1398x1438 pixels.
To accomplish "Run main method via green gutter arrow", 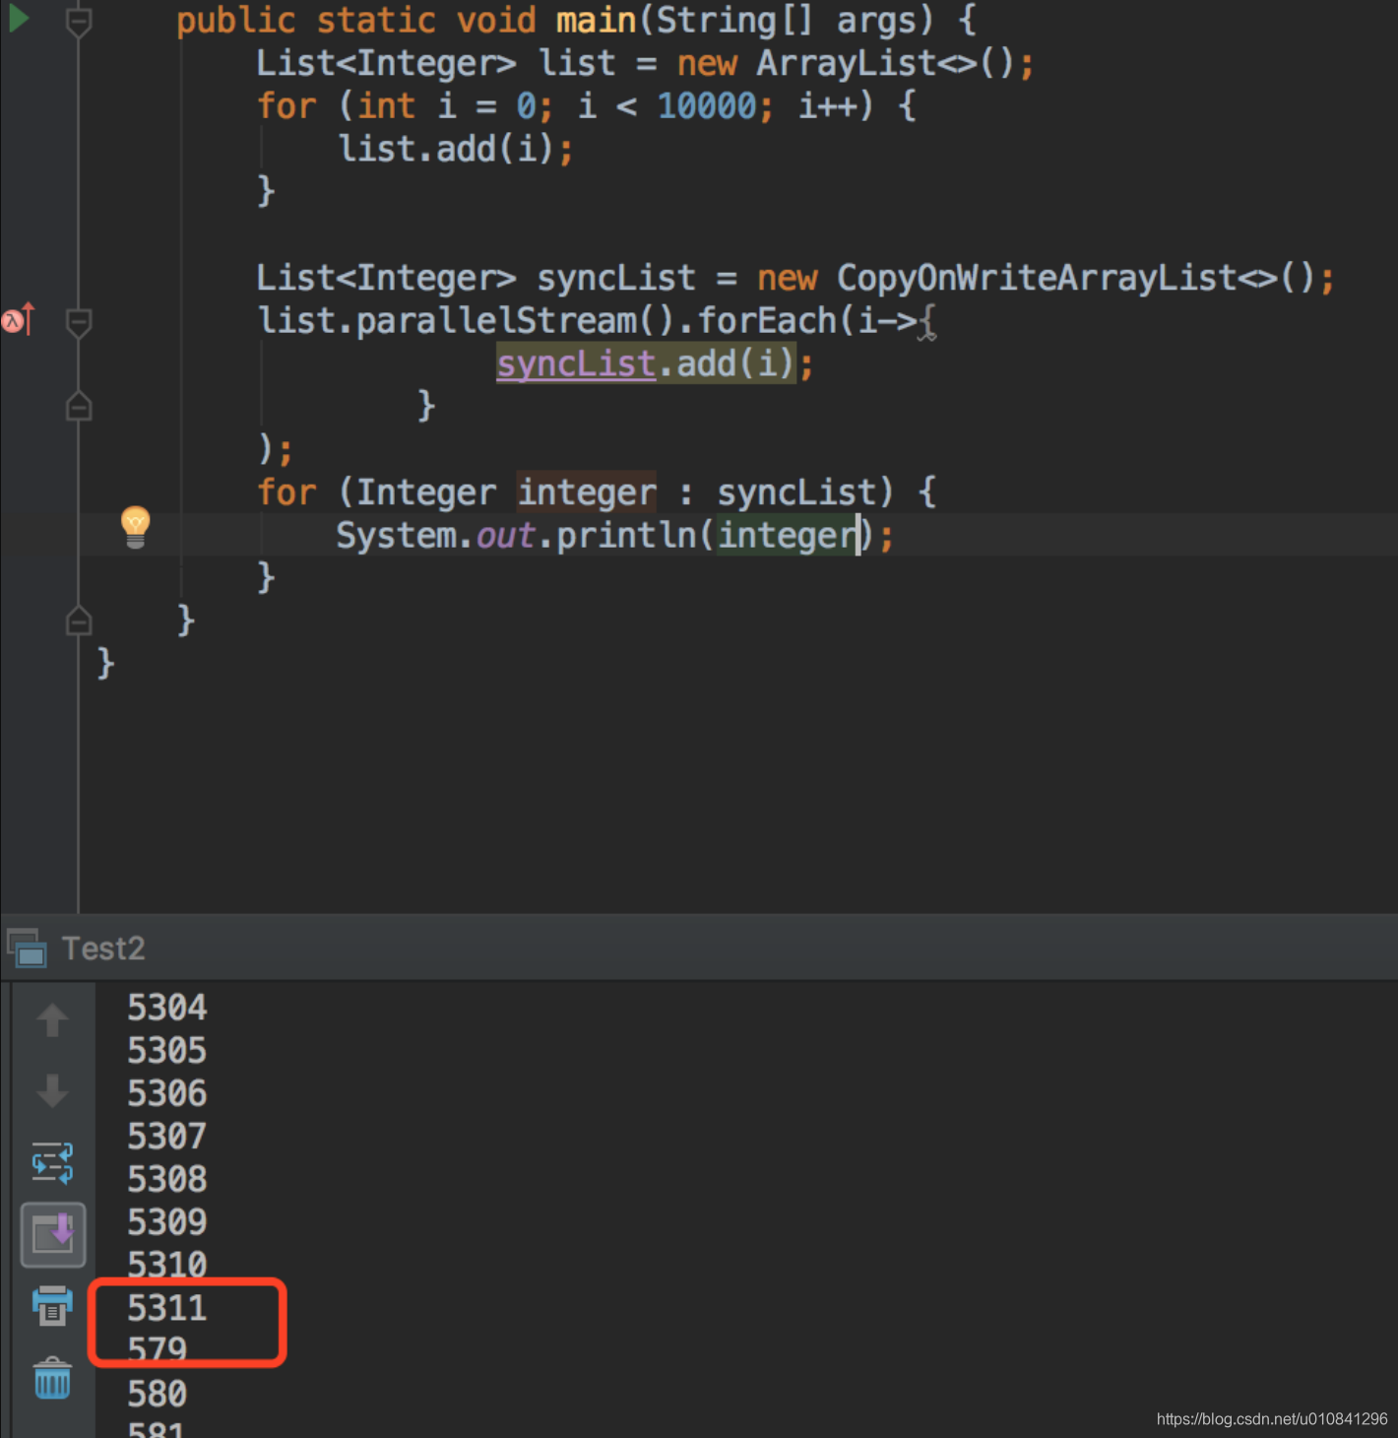I will [x=18, y=18].
